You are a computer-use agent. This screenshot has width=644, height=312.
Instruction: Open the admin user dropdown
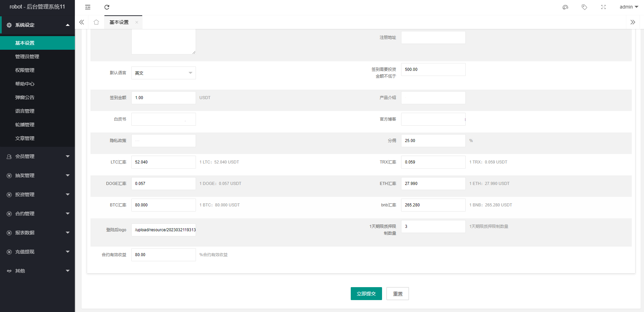point(628,7)
